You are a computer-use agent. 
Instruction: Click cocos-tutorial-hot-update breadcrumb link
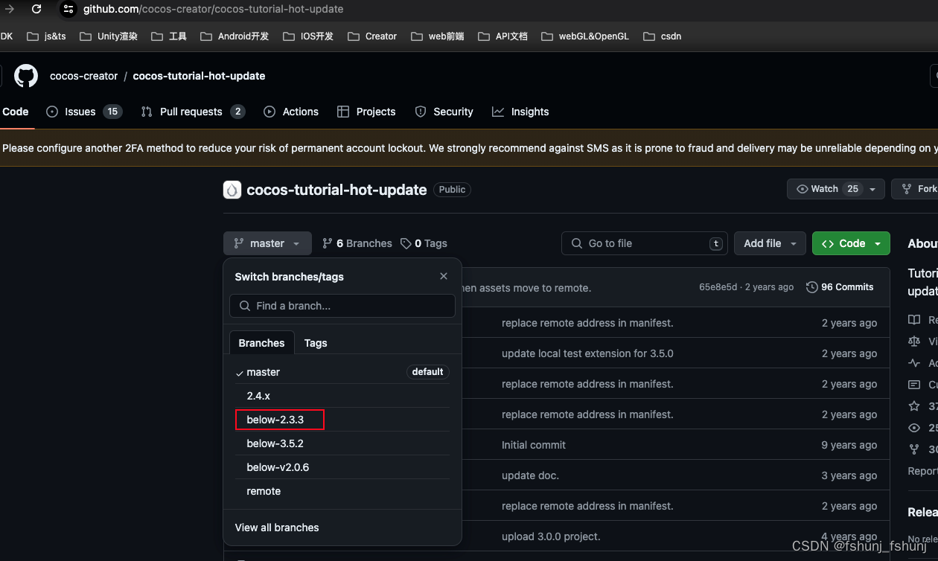point(199,76)
